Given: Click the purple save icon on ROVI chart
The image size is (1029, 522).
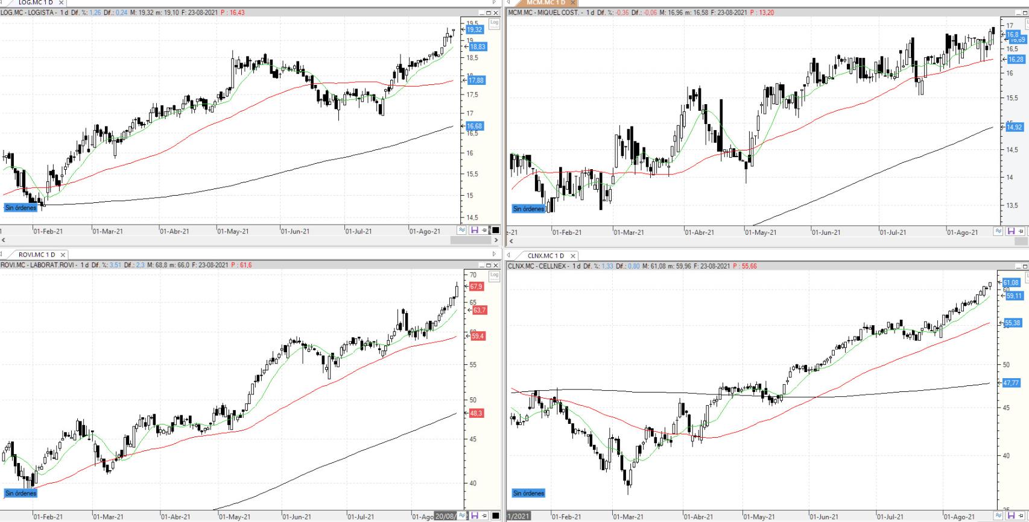Looking at the screenshot, I should point(474,515).
